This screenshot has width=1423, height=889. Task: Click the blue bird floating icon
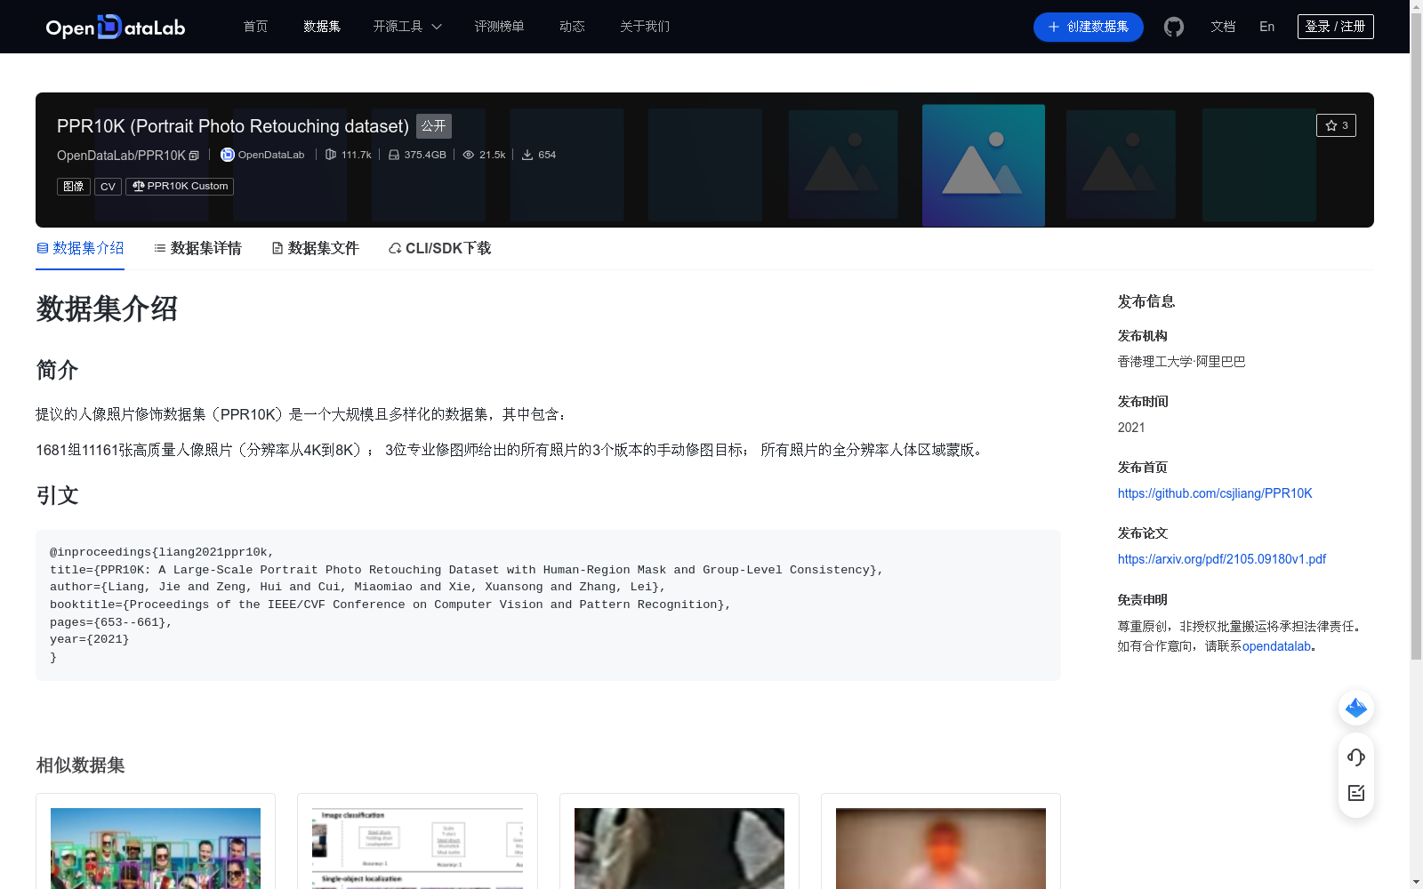(1356, 708)
